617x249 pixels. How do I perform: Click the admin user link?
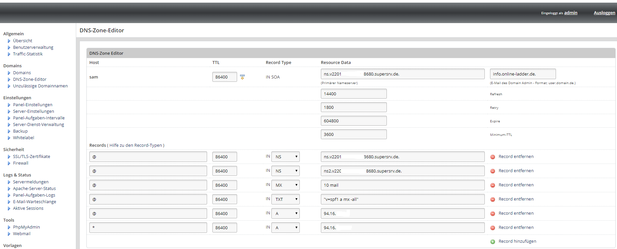571,13
